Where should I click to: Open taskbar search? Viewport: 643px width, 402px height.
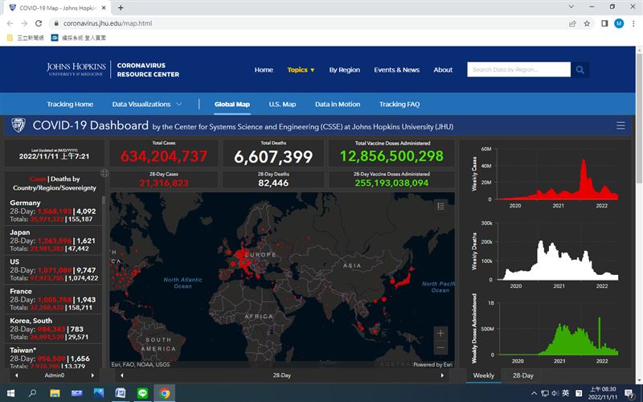point(32,393)
